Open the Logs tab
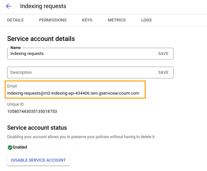This screenshot has width=207, height=171. [x=147, y=20]
